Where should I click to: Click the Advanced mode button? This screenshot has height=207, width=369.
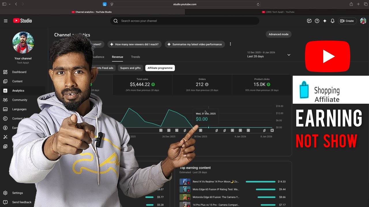point(278,34)
